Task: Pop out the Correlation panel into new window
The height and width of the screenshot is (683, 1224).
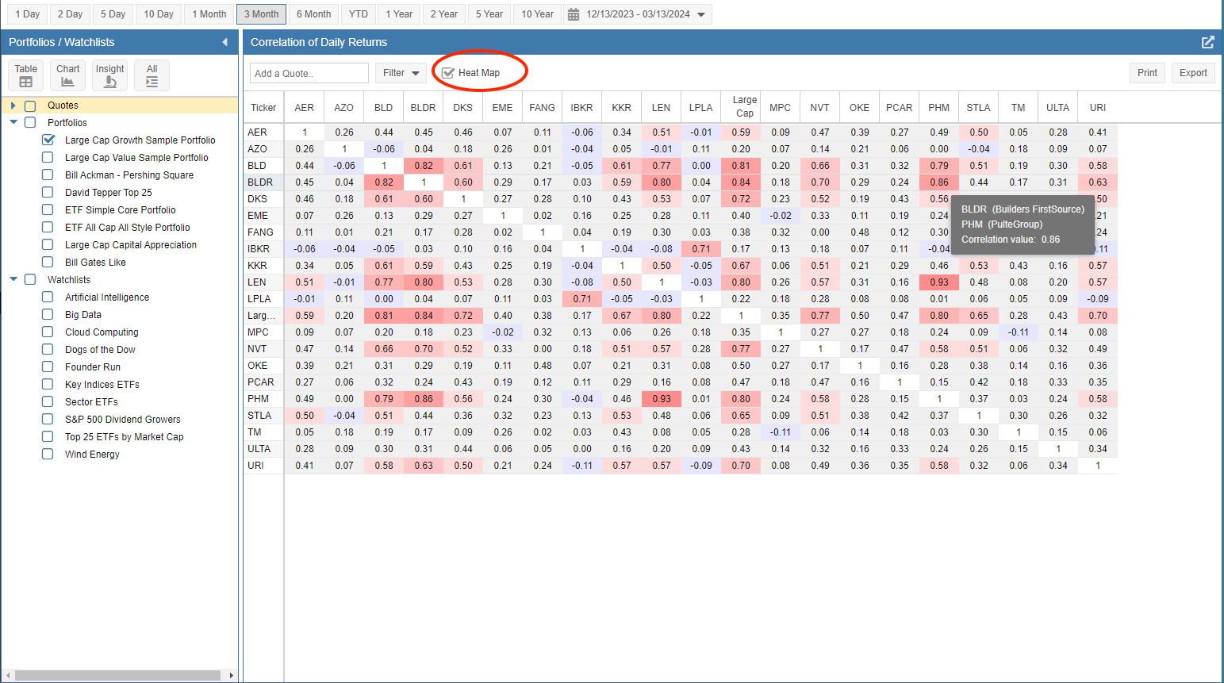Action: tap(1207, 42)
